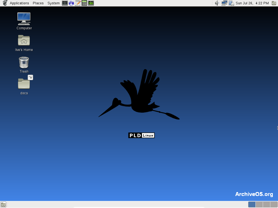Select the docs folder shortcut
278x208 pixels.
pyautogui.click(x=24, y=85)
